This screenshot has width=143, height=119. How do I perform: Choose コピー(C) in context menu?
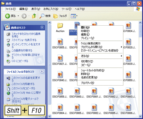tap(100, 65)
